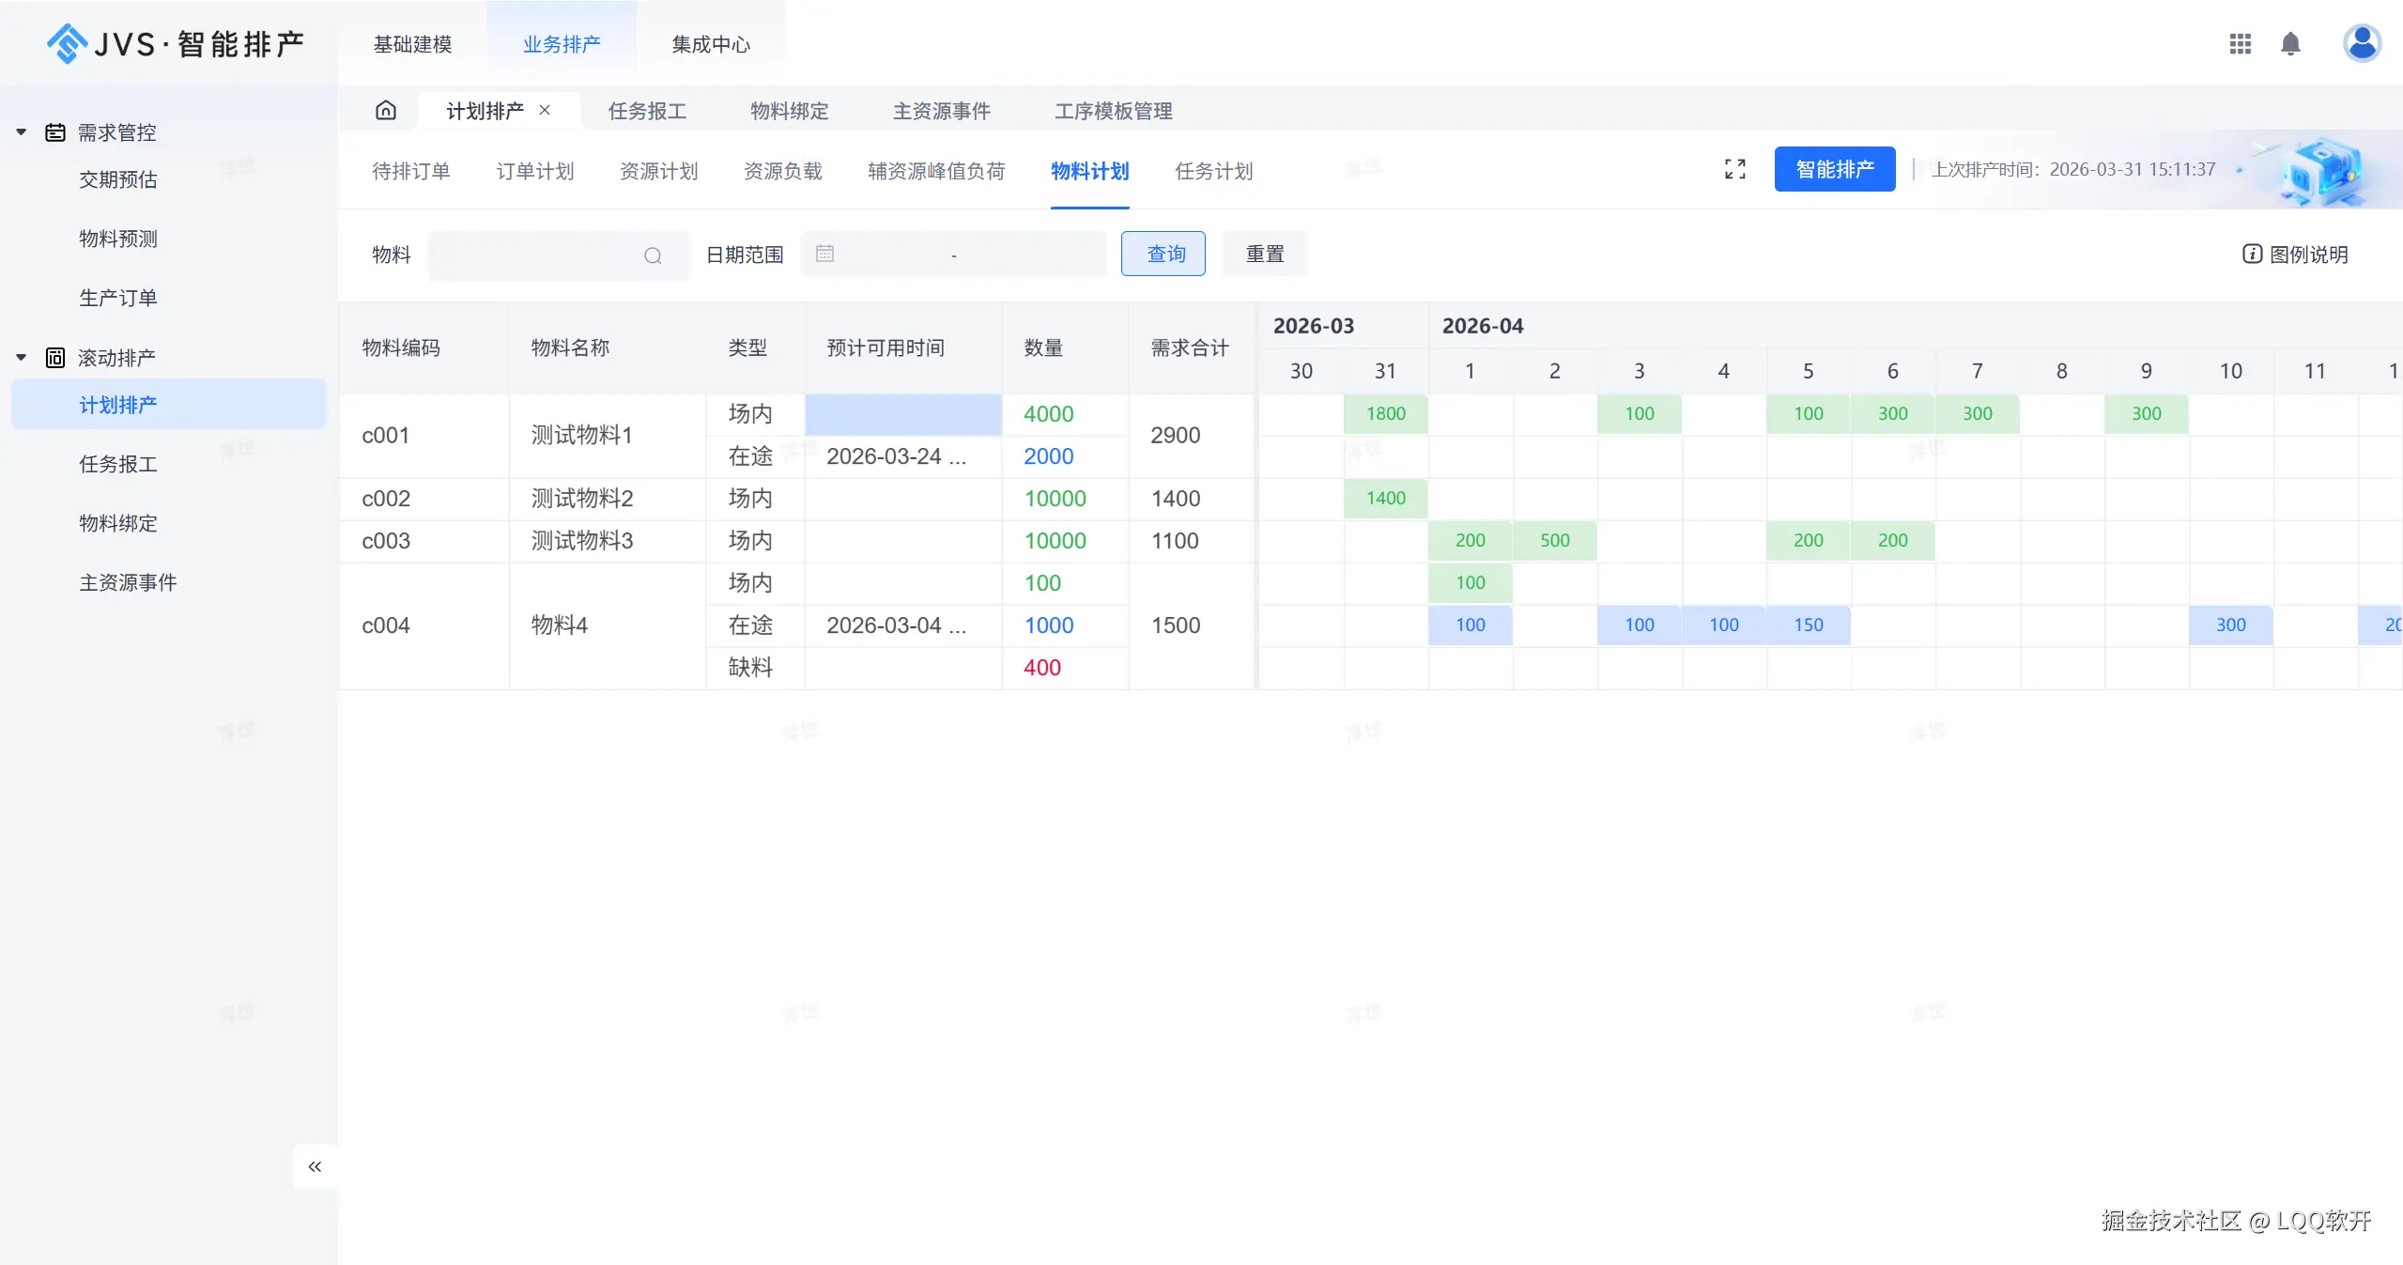Collapse sidebar with double-chevron icon
Screen dimensions: 2403x1265
click(x=315, y=1166)
